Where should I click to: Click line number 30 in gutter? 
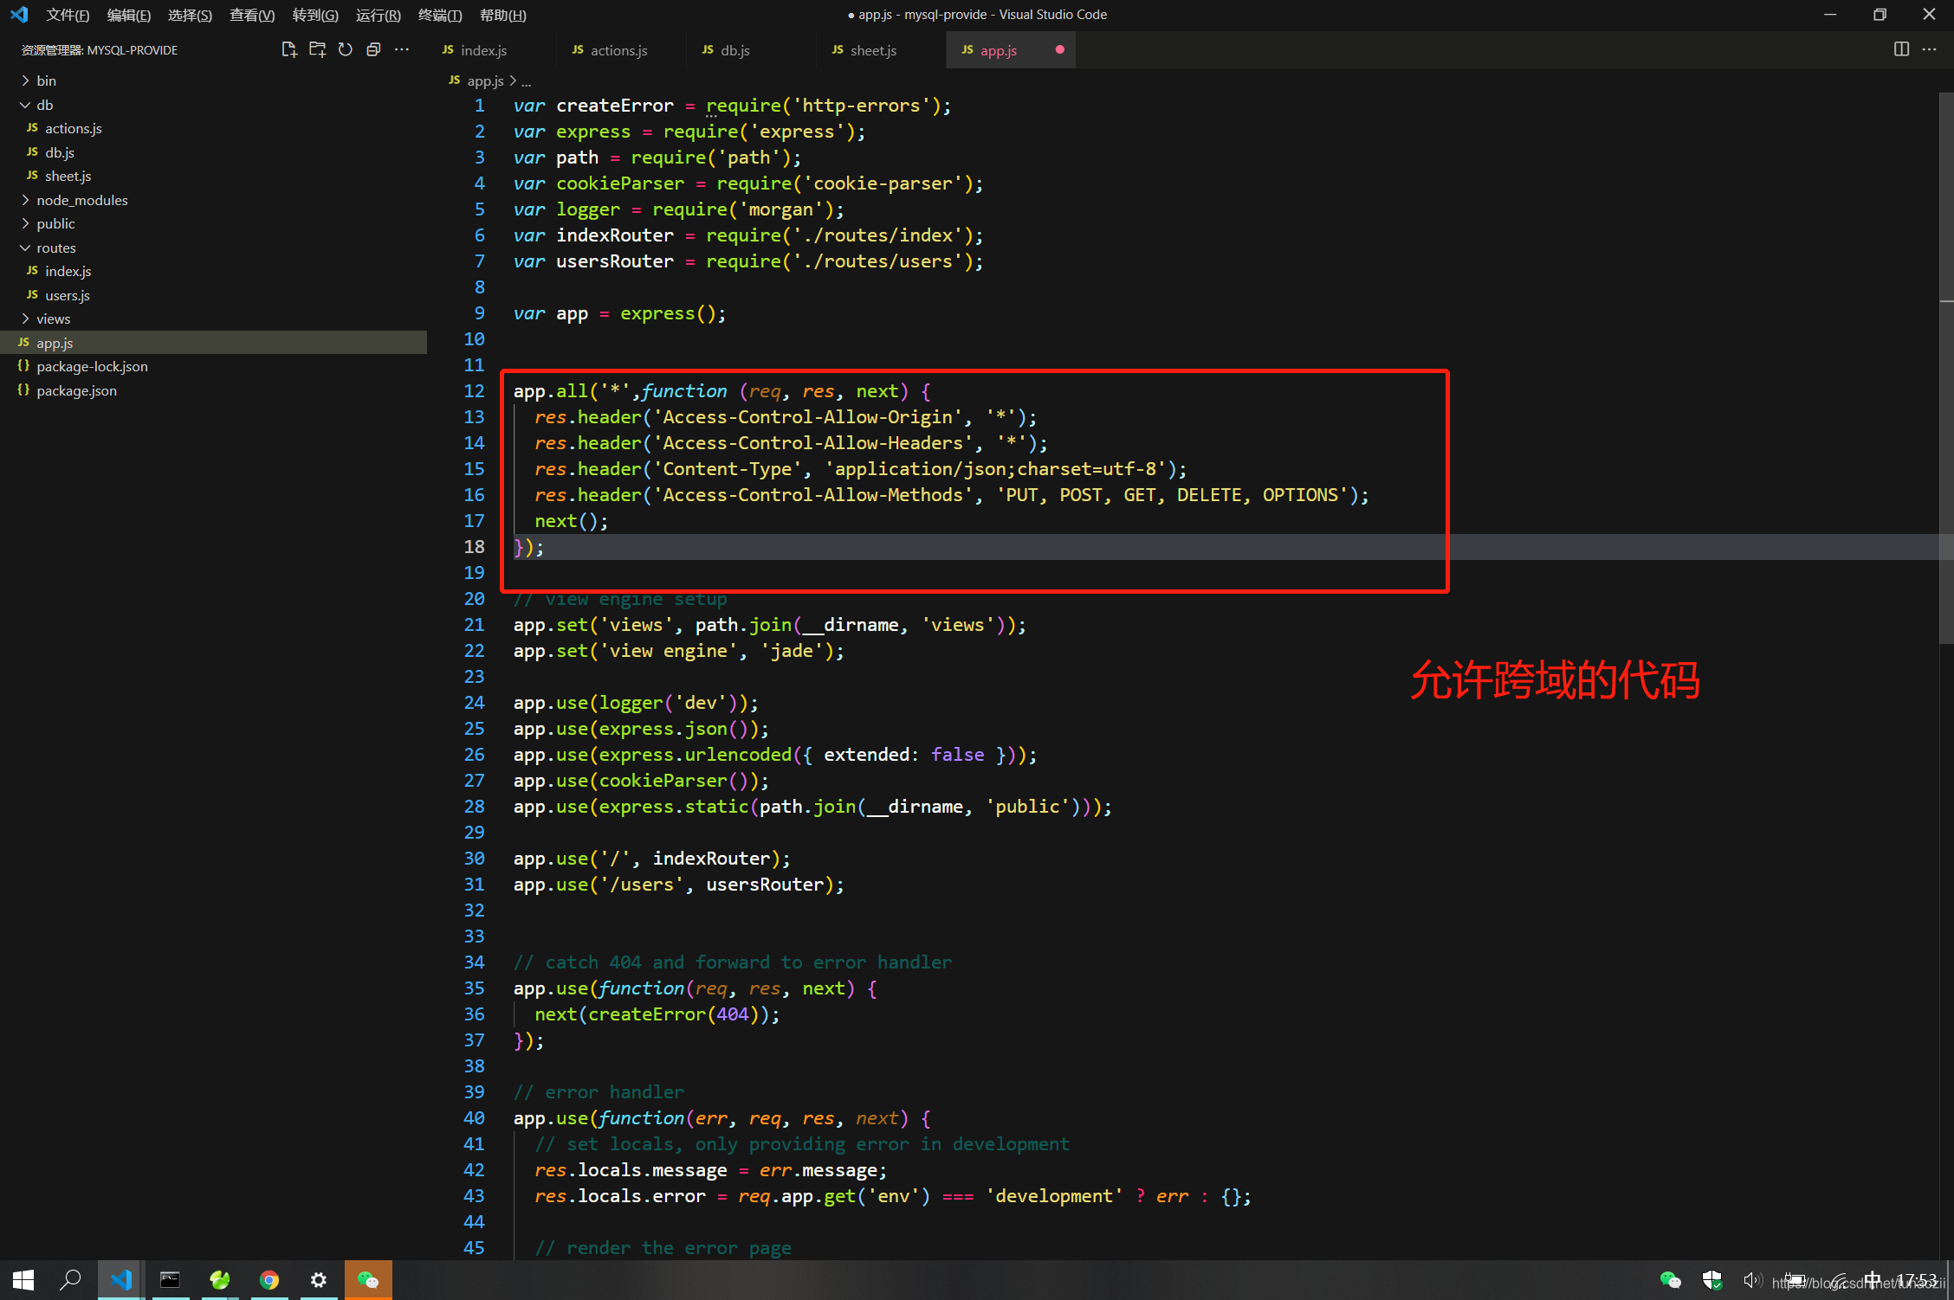(475, 859)
